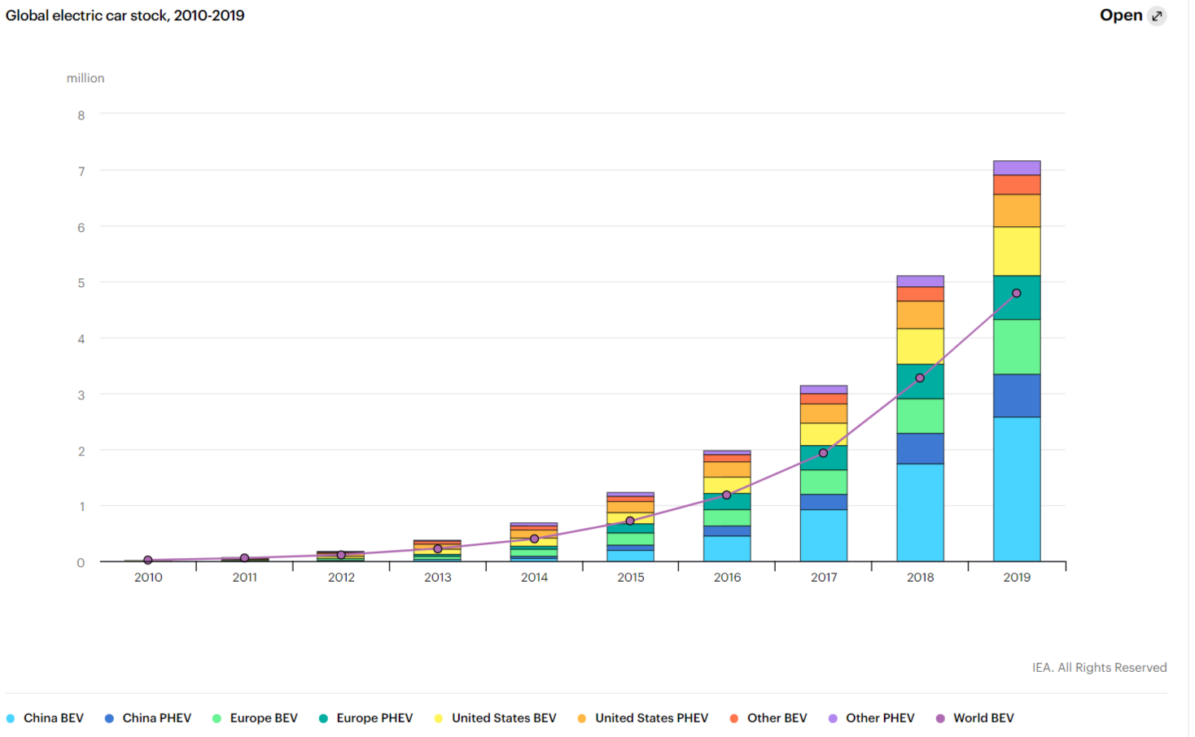
Task: Click the United States BEV segment in 2018 bar
Action: [921, 346]
